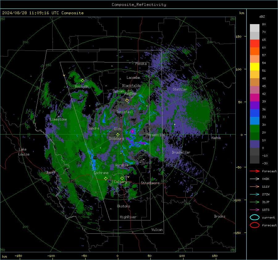Click the yellow radar-center diamond below Olds

point(118,134)
